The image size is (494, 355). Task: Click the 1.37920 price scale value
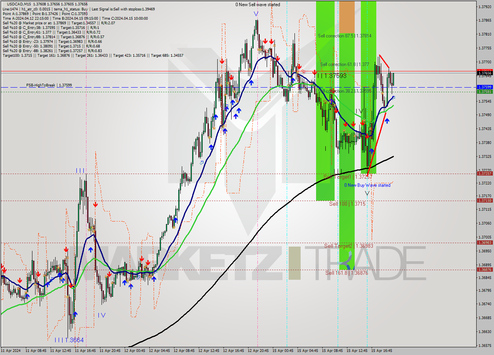pyautogui.click(x=485, y=7)
